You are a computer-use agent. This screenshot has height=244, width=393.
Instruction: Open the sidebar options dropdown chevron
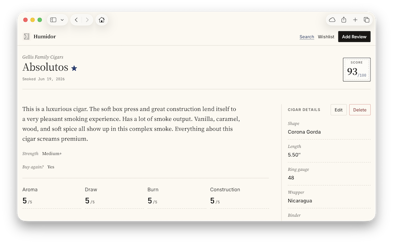pyautogui.click(x=62, y=20)
